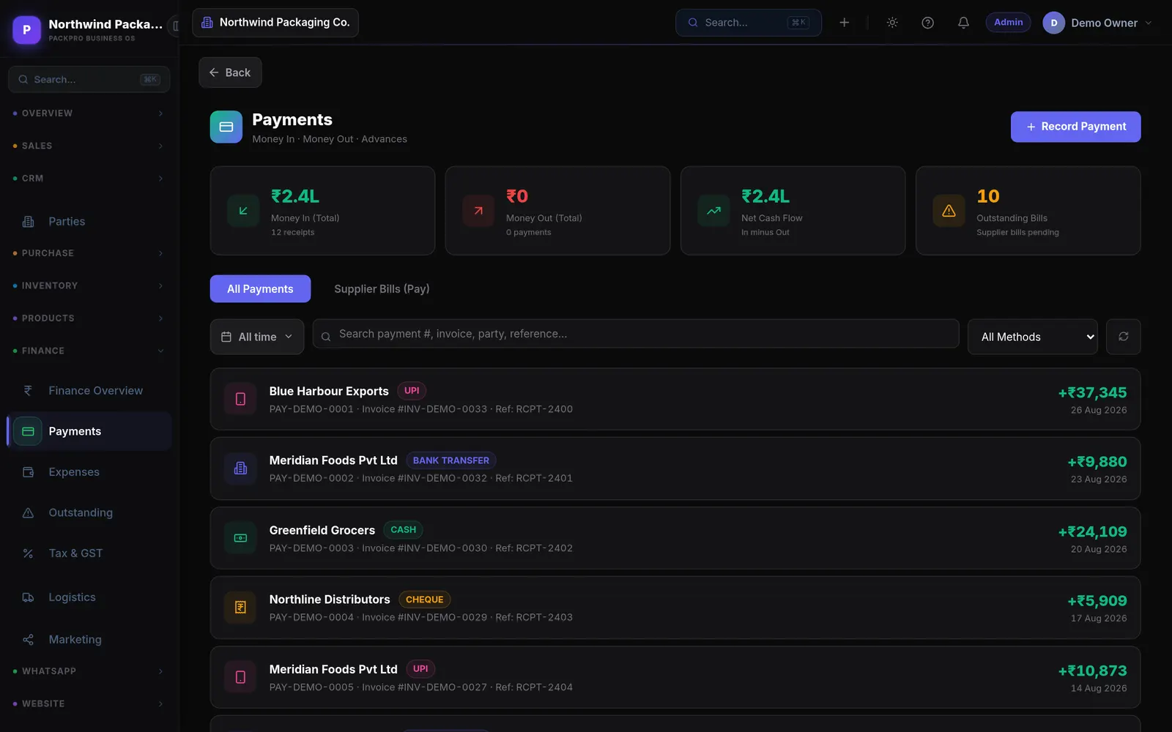The width and height of the screenshot is (1172, 732).
Task: Open Expenses in the sidebar
Action: point(89,472)
